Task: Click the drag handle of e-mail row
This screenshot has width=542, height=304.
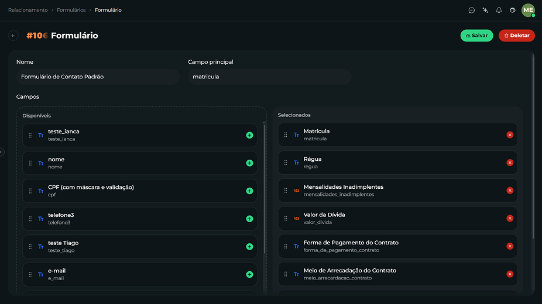Action: [30, 274]
